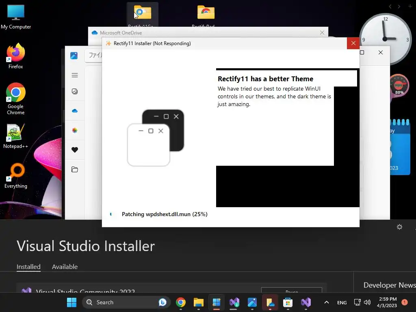Open the clock and date 2:59 PM
Image resolution: width=416 pixels, height=312 pixels.
click(x=387, y=302)
